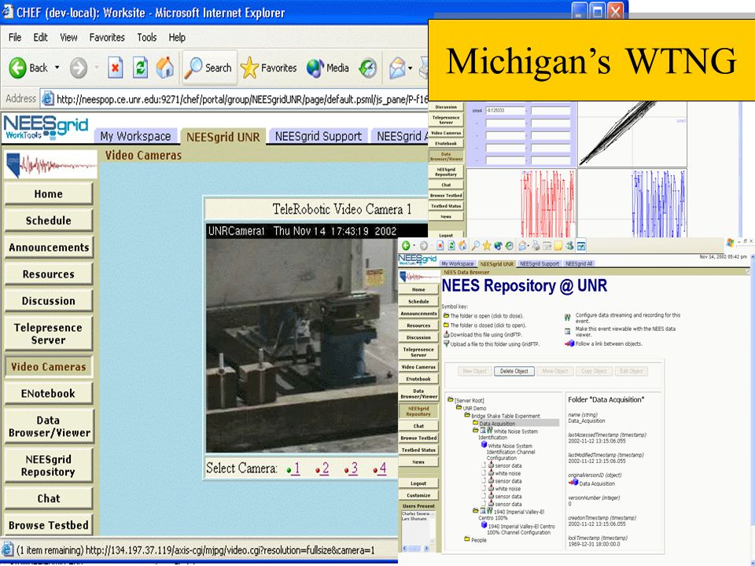Open ENotebook in main window sidebar

pyautogui.click(x=49, y=394)
